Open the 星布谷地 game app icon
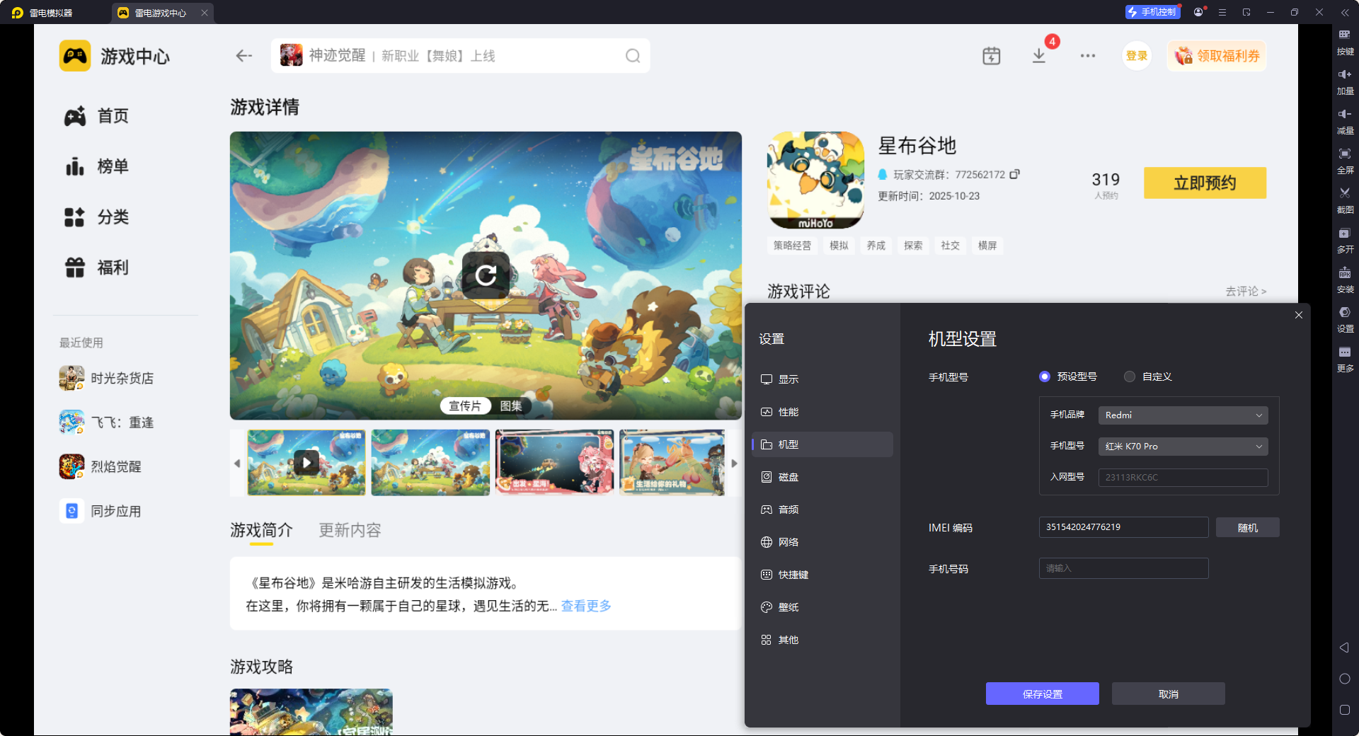Viewport: 1359px width, 736px height. [x=815, y=180]
